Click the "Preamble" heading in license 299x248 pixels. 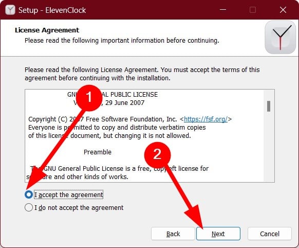pyautogui.click(x=98, y=152)
